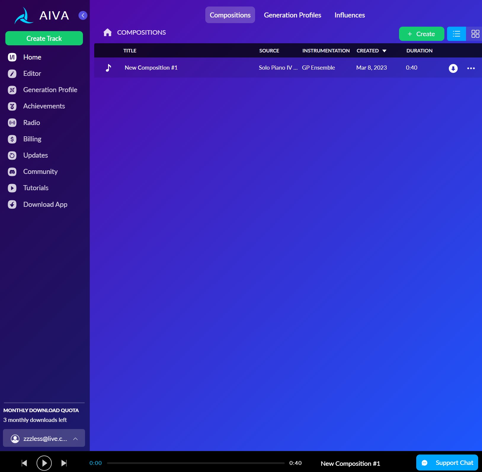Click the Tutorials play icon
The image size is (482, 472).
[12, 188]
